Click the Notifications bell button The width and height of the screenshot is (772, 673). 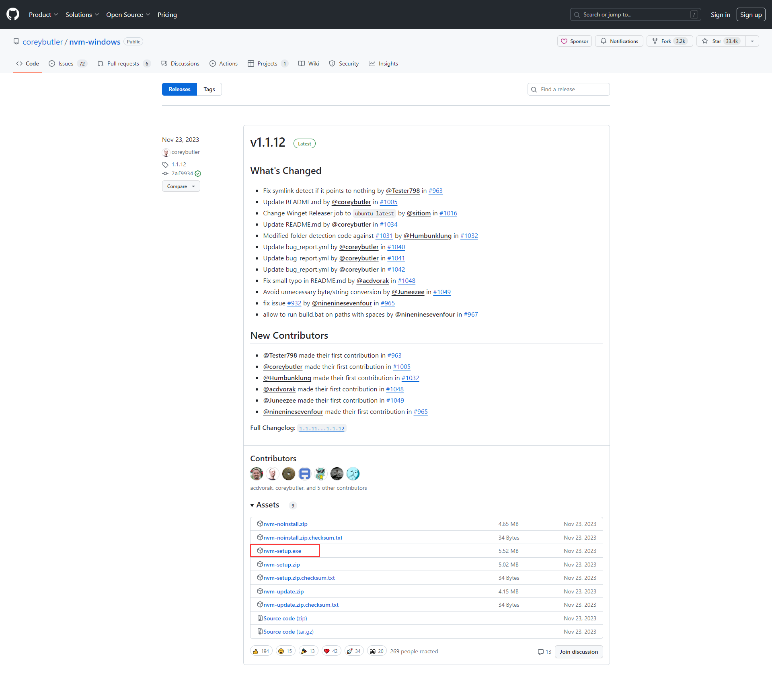coord(619,41)
